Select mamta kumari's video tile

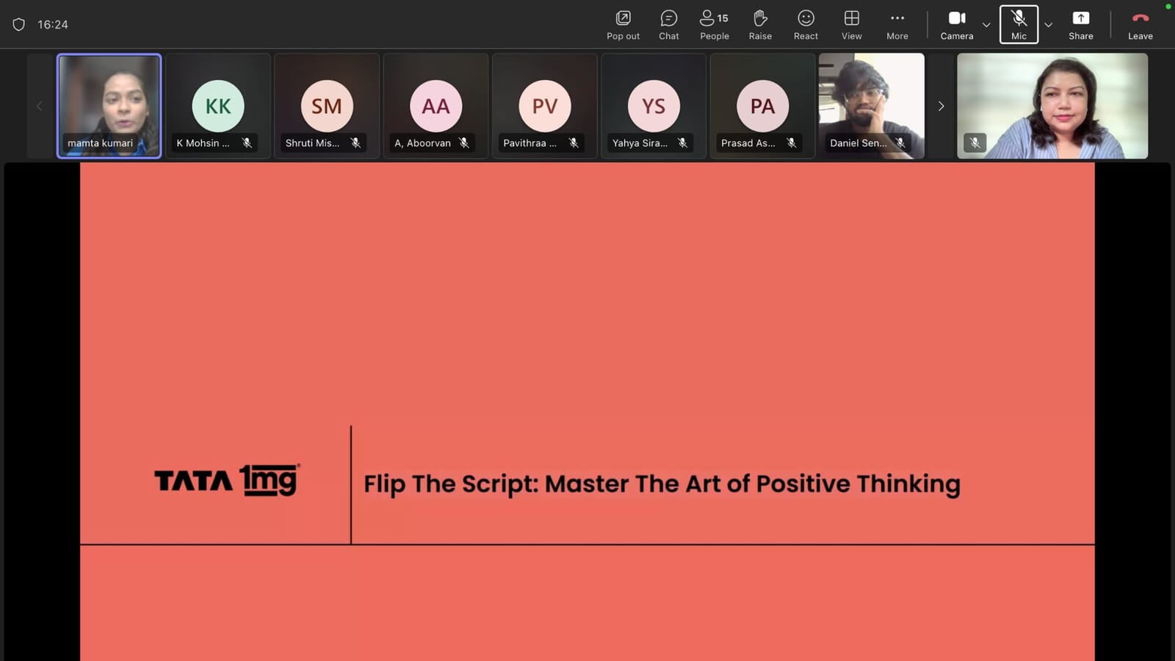[109, 106]
